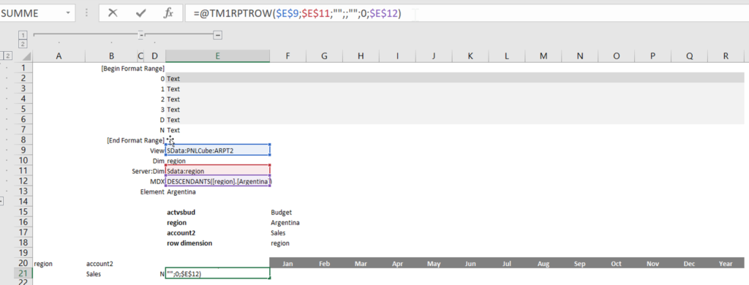Viewport: 749px width, 285px height.
Task: Click the Sdata:region cell
Action: 217,171
